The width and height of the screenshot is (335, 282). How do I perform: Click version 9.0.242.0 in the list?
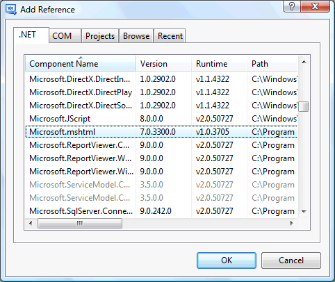[x=156, y=211]
